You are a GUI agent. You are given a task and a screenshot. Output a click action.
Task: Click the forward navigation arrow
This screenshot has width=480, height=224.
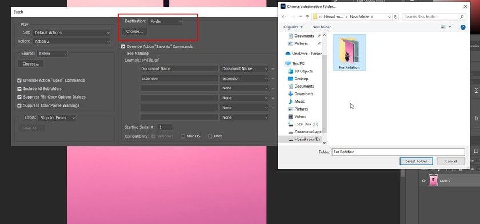point(293,17)
